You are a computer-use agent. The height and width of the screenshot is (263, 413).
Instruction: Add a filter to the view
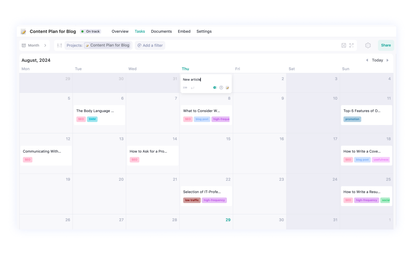click(150, 45)
